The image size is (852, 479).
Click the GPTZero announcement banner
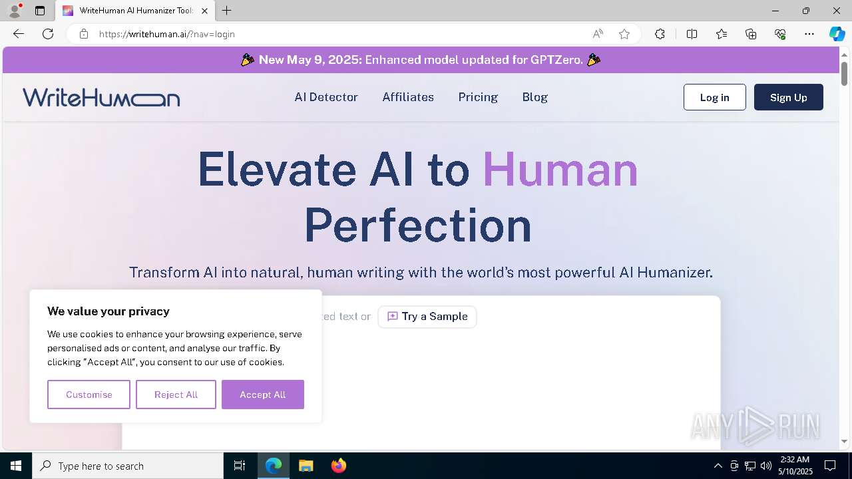[x=421, y=60]
